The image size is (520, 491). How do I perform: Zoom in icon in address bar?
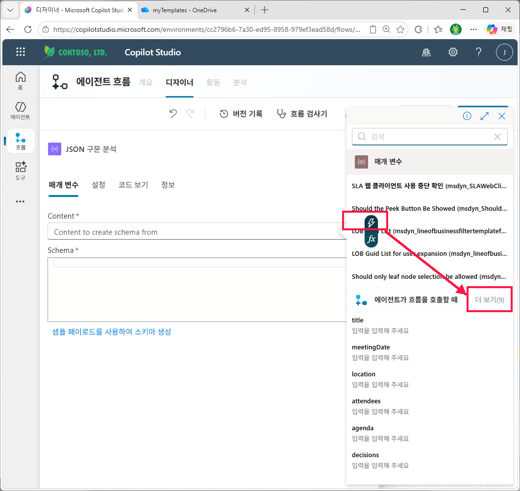coord(386,29)
